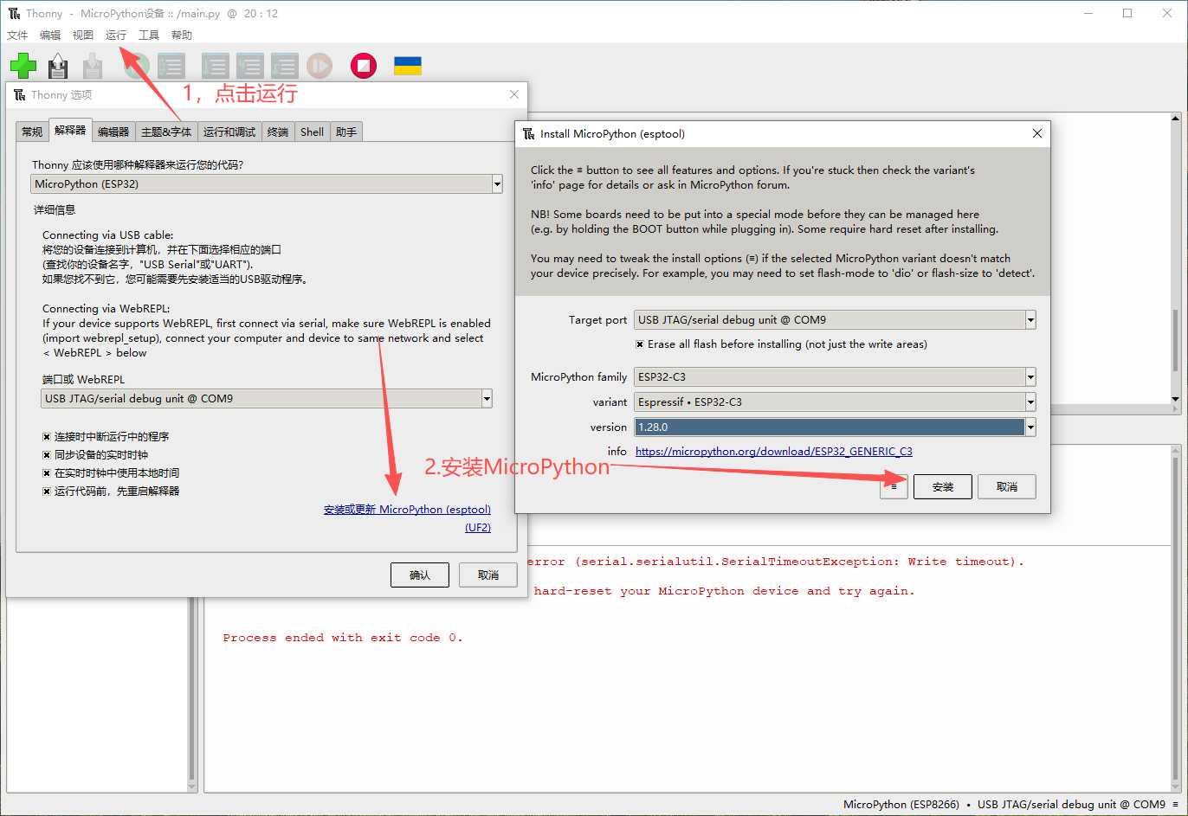Click the Ukraine flag icon in the toolbar
The width and height of the screenshot is (1188, 816).
(x=408, y=66)
